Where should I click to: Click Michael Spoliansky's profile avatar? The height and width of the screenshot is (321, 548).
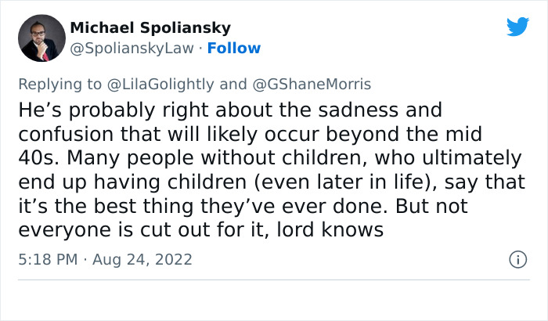point(41,38)
